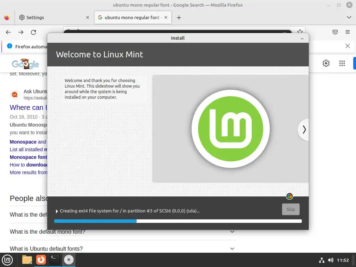Viewport: 356px width, 267px height.
Task: Open a new Firefox tab
Action: [179, 17]
